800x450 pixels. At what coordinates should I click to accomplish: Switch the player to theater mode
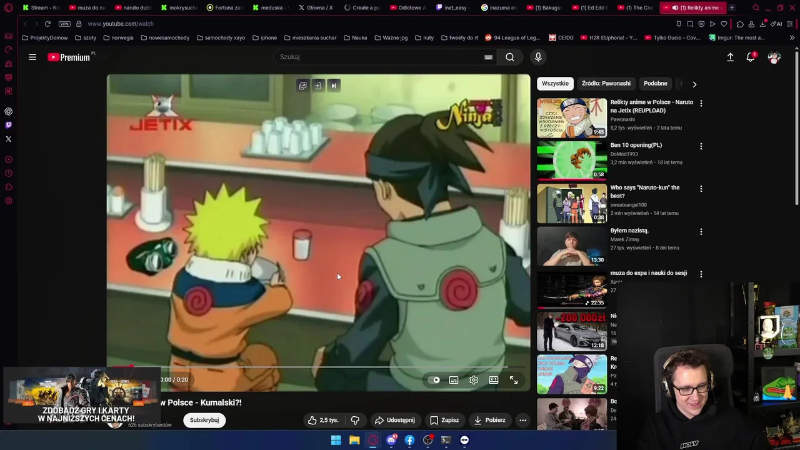pos(494,380)
